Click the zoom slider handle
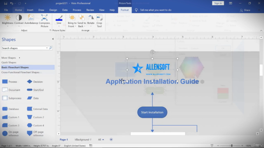Viewport: 264px width, 148px height. point(232,146)
